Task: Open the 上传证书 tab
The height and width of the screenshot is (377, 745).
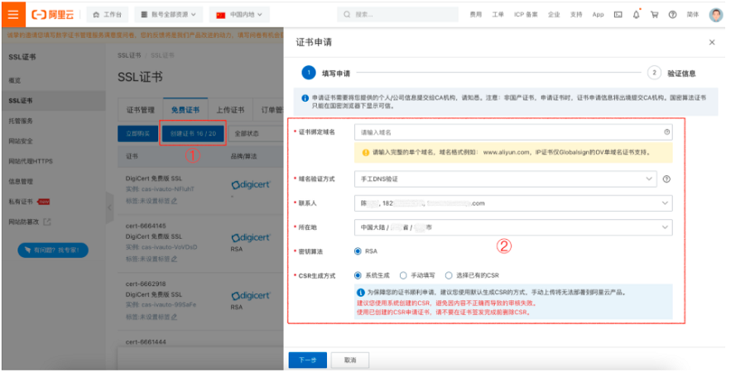Action: (x=229, y=110)
